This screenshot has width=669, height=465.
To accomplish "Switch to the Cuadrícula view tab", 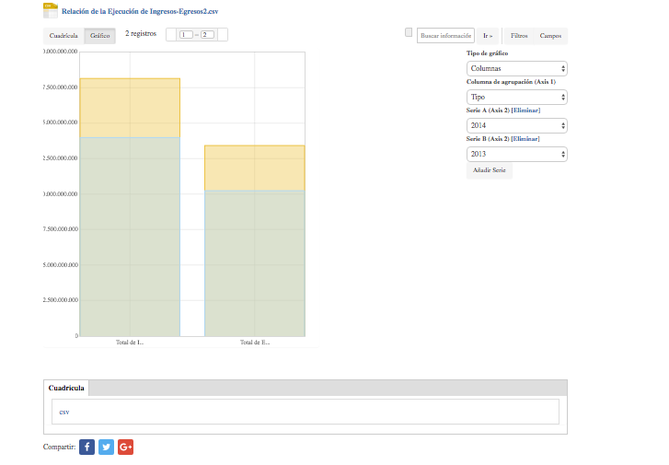I will coord(63,36).
